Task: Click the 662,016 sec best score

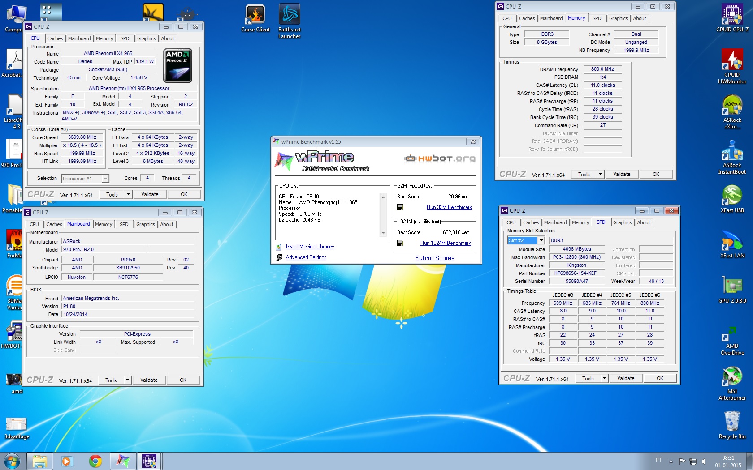Action: (456, 232)
